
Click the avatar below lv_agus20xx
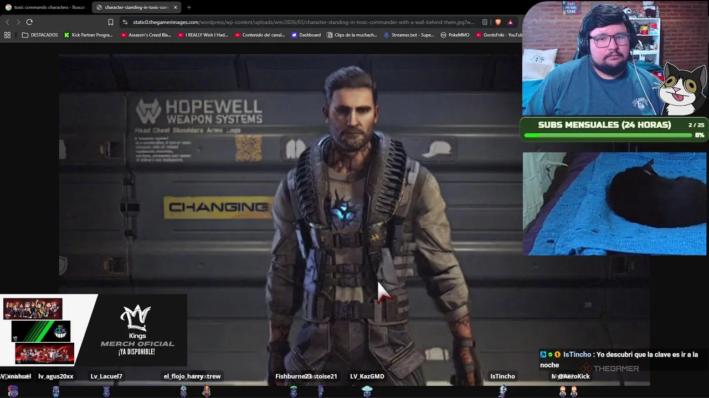pyautogui.click(x=55, y=391)
